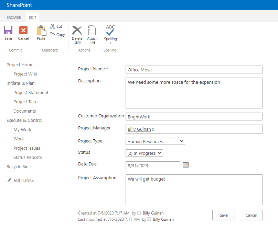The height and width of the screenshot is (231, 278).
Task: Toggle presence box next to Last modified name
Action: [149, 219]
